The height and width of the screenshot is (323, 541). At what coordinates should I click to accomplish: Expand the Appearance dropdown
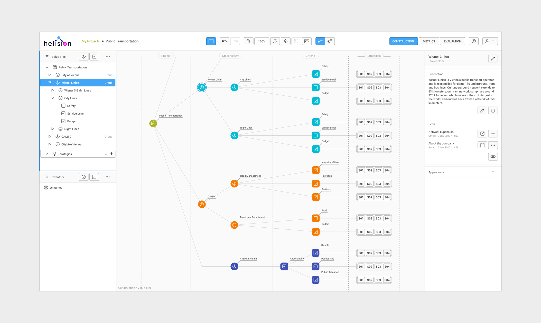pos(493,172)
